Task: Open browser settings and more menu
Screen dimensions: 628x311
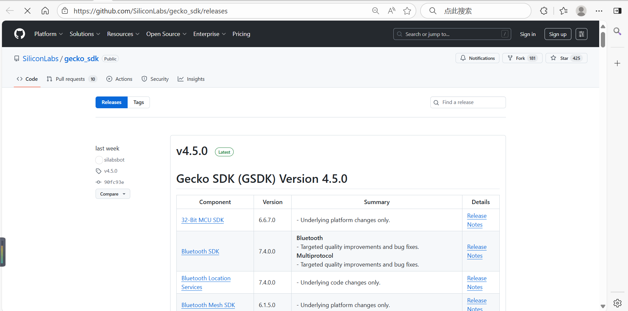Action: point(599,11)
